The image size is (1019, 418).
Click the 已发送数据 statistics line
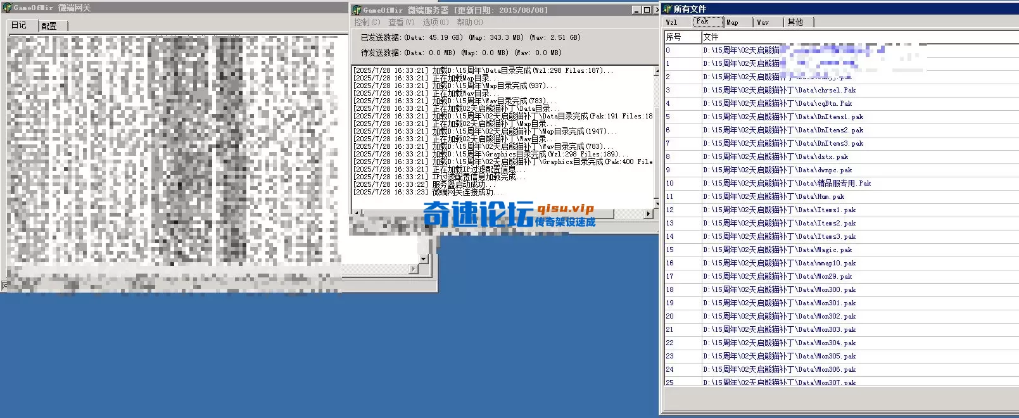coord(471,37)
